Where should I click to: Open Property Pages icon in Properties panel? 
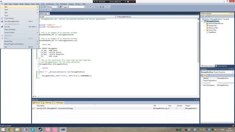point(208,75)
